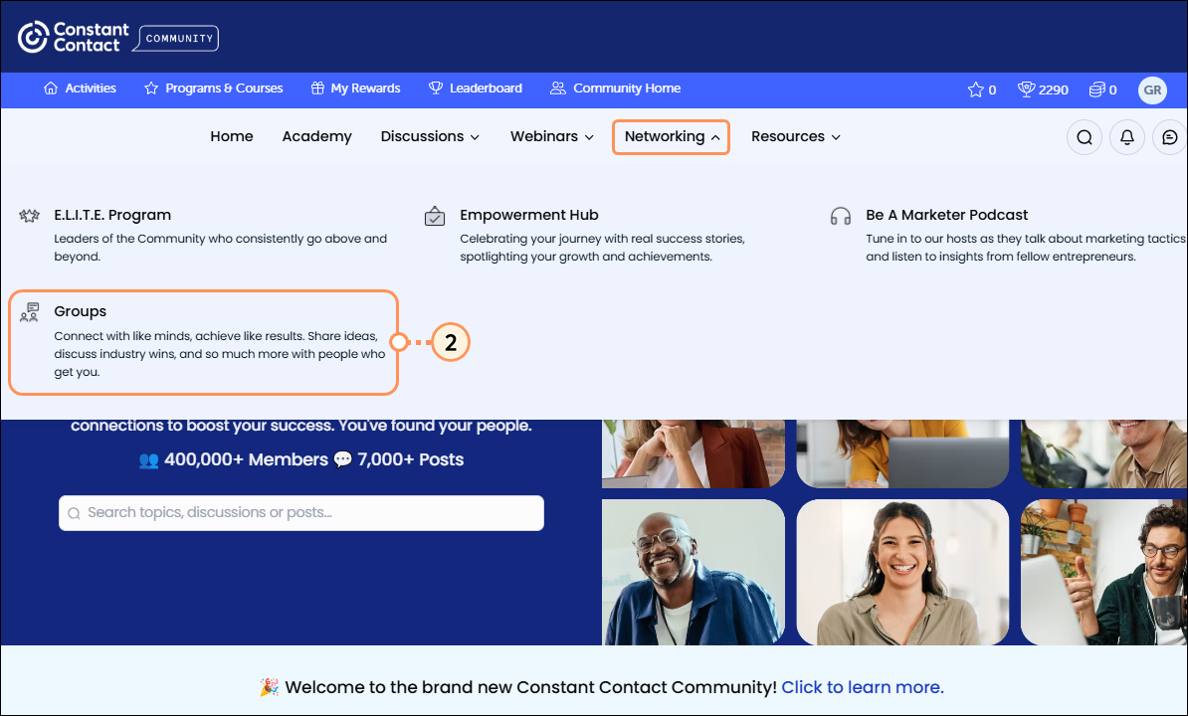Open the Empowerment Hub link
The image size is (1188, 716).
coord(529,215)
